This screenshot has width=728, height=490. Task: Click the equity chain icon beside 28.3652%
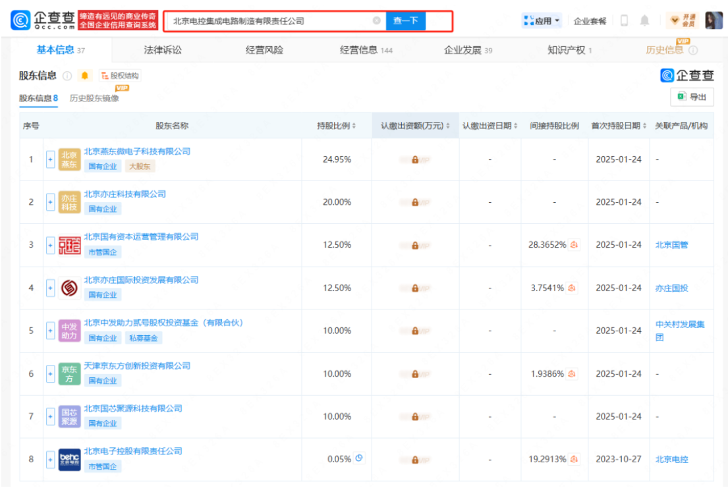coord(574,244)
